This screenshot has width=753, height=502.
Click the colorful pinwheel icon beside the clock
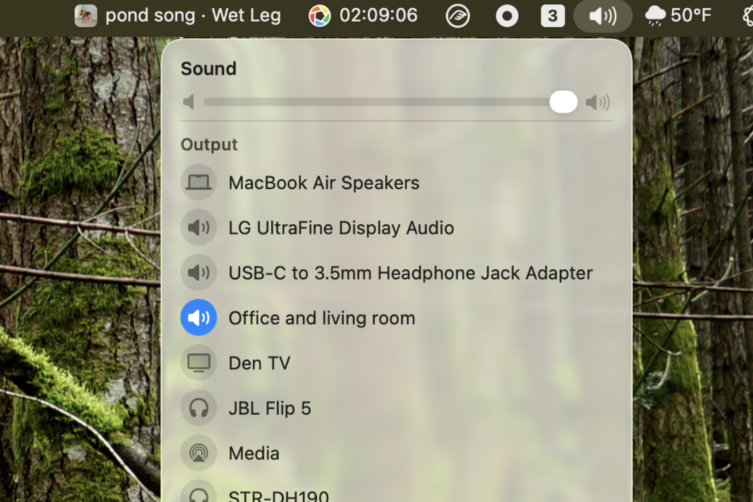click(x=320, y=16)
